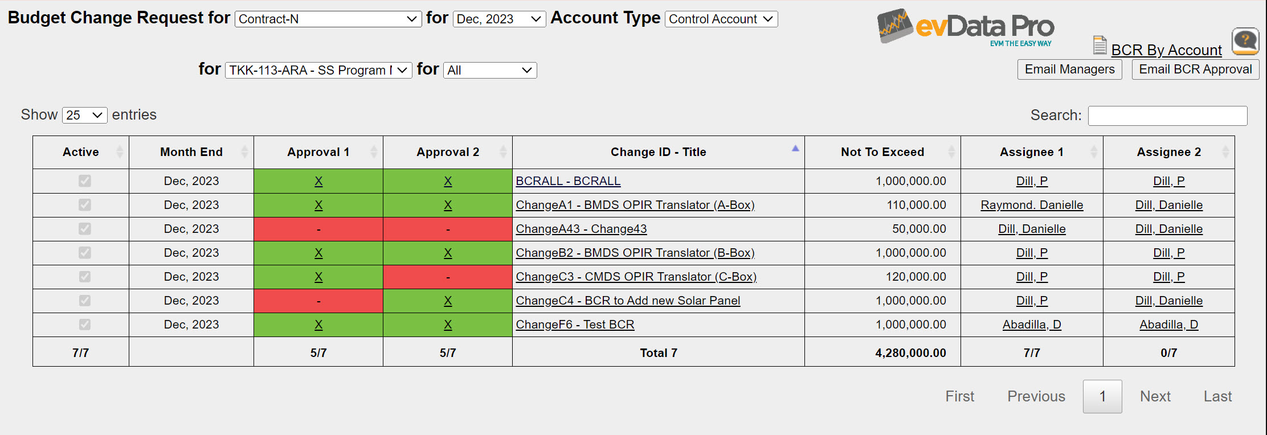The width and height of the screenshot is (1267, 435).
Task: Open the TKK-113-ARA SS Program dropdown
Action: [x=318, y=70]
